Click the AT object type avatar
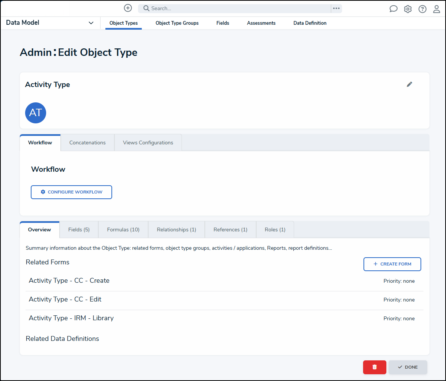The height and width of the screenshot is (381, 446). (36, 113)
